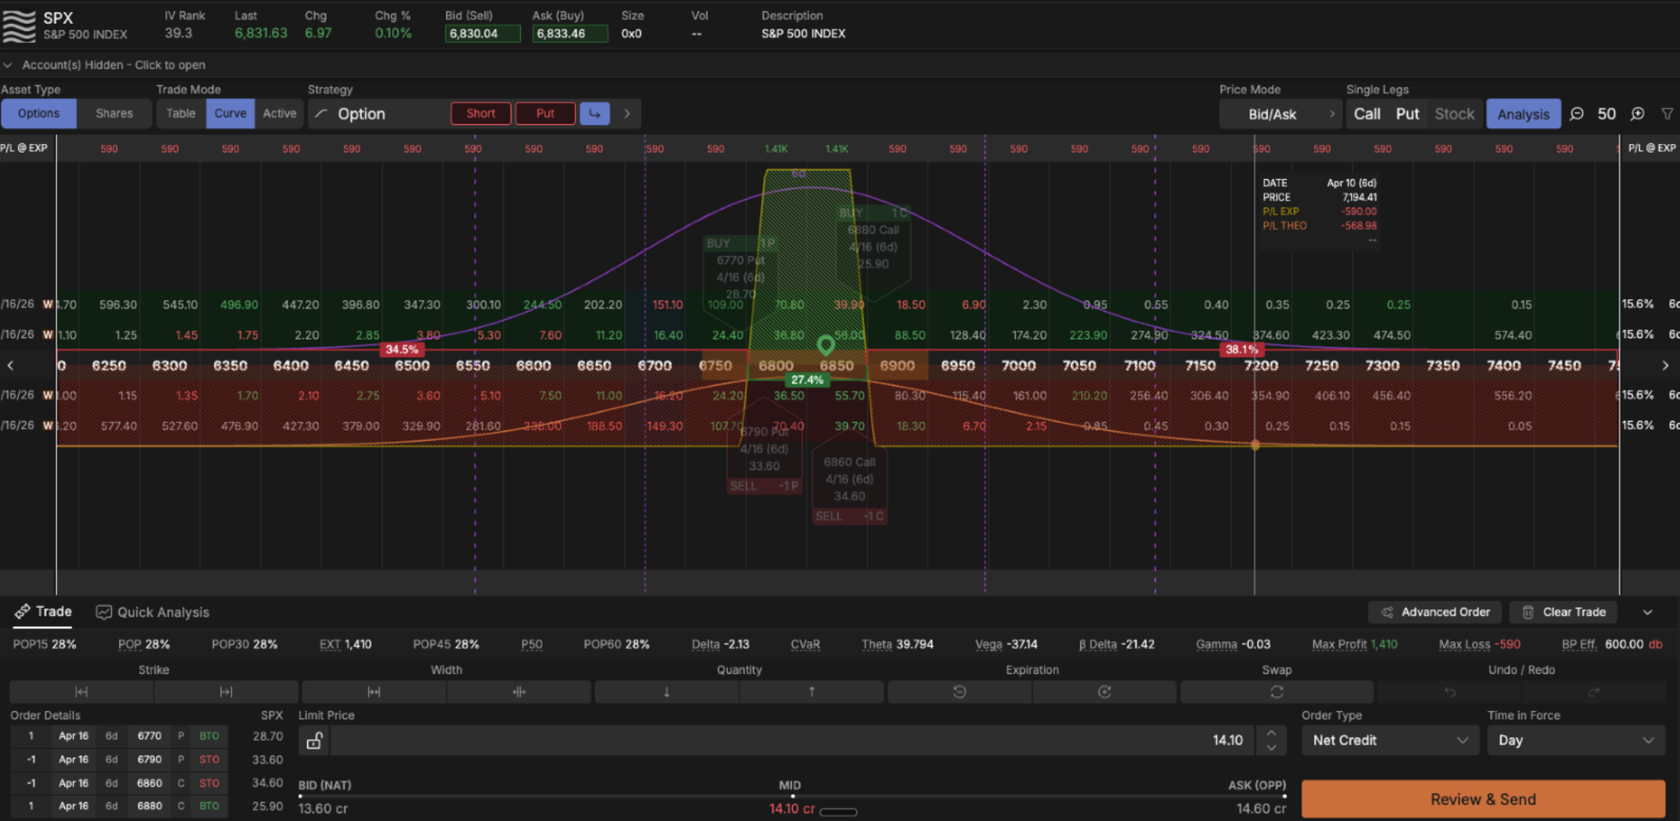The width and height of the screenshot is (1680, 821).
Task: Click the Review & Send button
Action: [x=1483, y=799]
